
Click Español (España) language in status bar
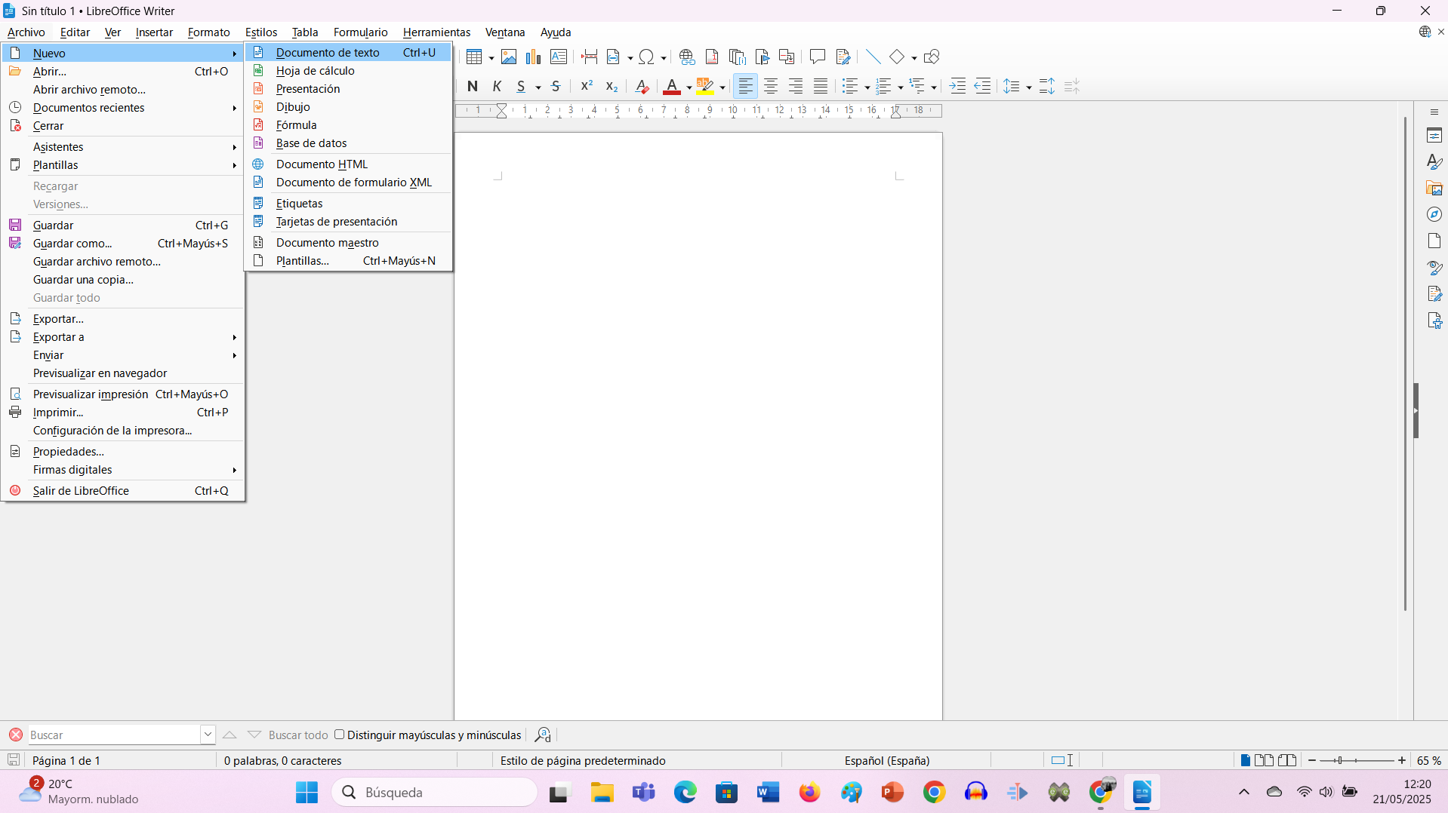[886, 760]
